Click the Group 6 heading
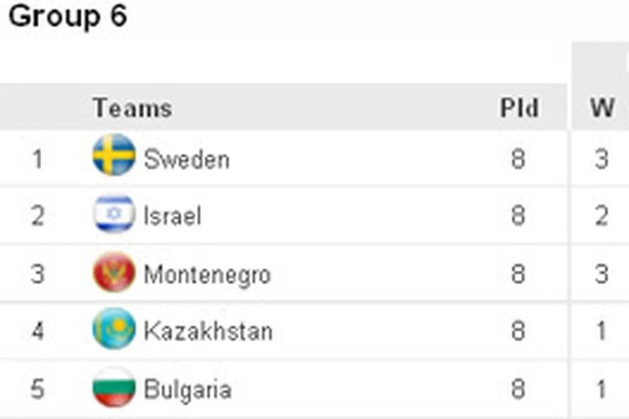This screenshot has width=629, height=419. pyautogui.click(x=68, y=17)
